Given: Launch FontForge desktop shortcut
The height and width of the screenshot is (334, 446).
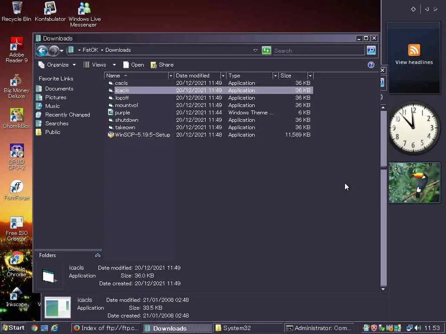Looking at the screenshot, I should [17, 190].
